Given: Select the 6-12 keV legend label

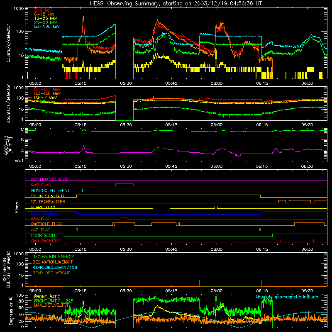Looking at the screenshot, I should (44, 14).
